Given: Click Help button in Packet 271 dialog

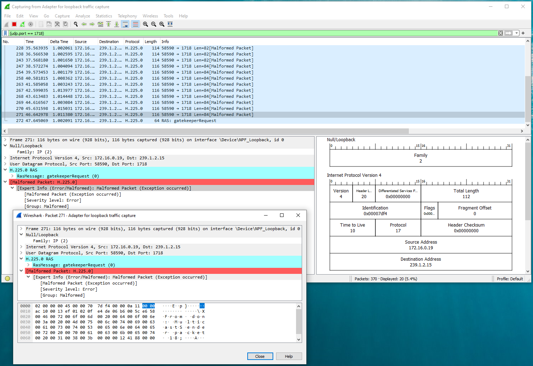Looking at the screenshot, I should coord(289,356).
